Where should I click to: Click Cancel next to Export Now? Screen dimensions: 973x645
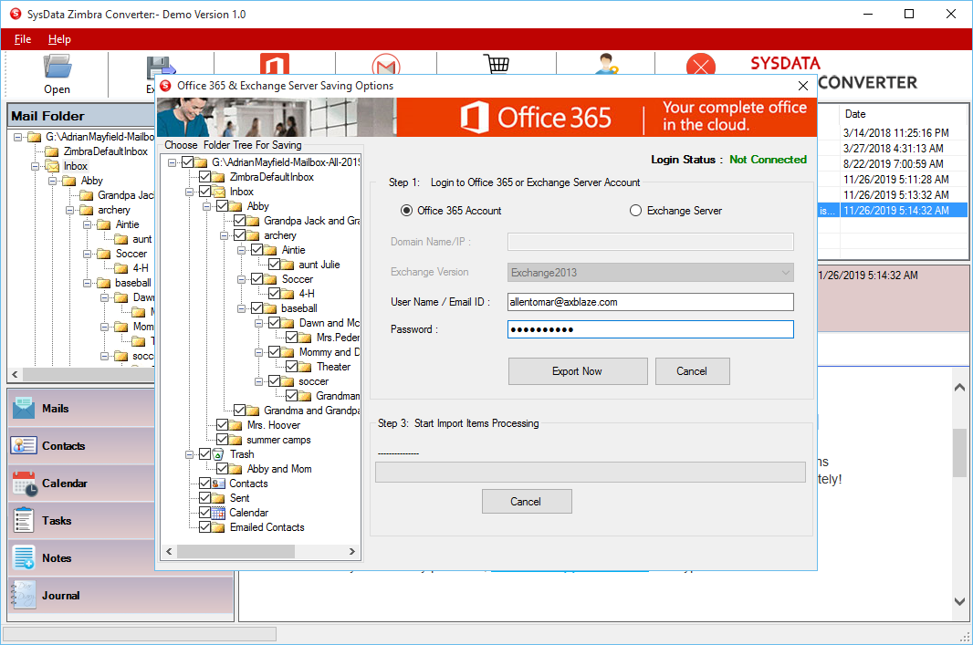click(691, 371)
